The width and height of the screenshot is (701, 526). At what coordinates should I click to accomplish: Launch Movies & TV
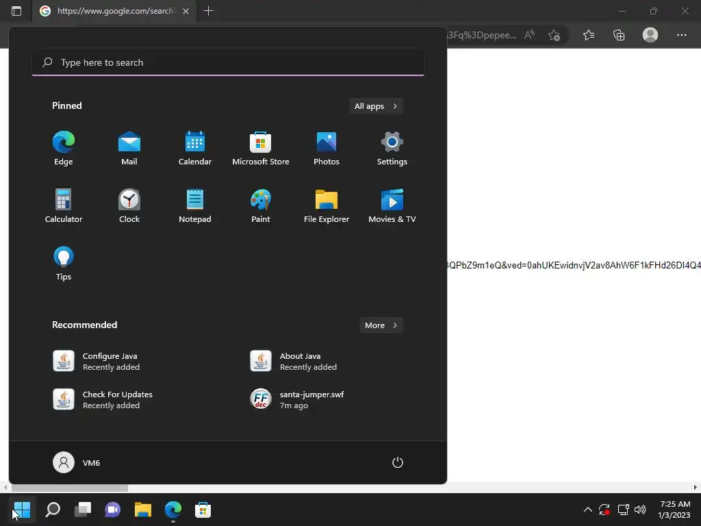pyautogui.click(x=392, y=206)
